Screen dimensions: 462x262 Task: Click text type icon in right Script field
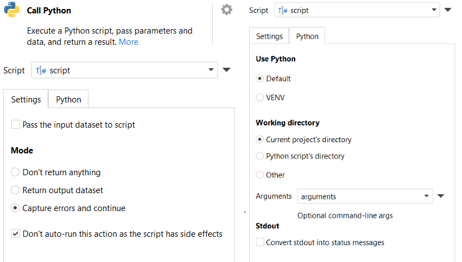[283, 11]
